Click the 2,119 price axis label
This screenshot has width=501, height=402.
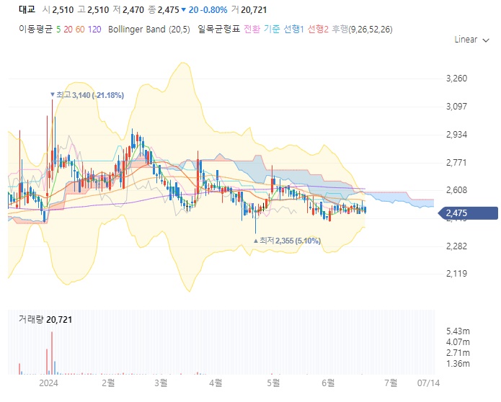coord(456,274)
